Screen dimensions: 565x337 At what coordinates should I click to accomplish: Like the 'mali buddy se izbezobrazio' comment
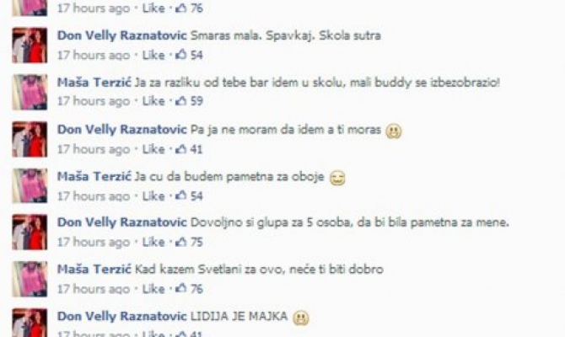tap(153, 101)
